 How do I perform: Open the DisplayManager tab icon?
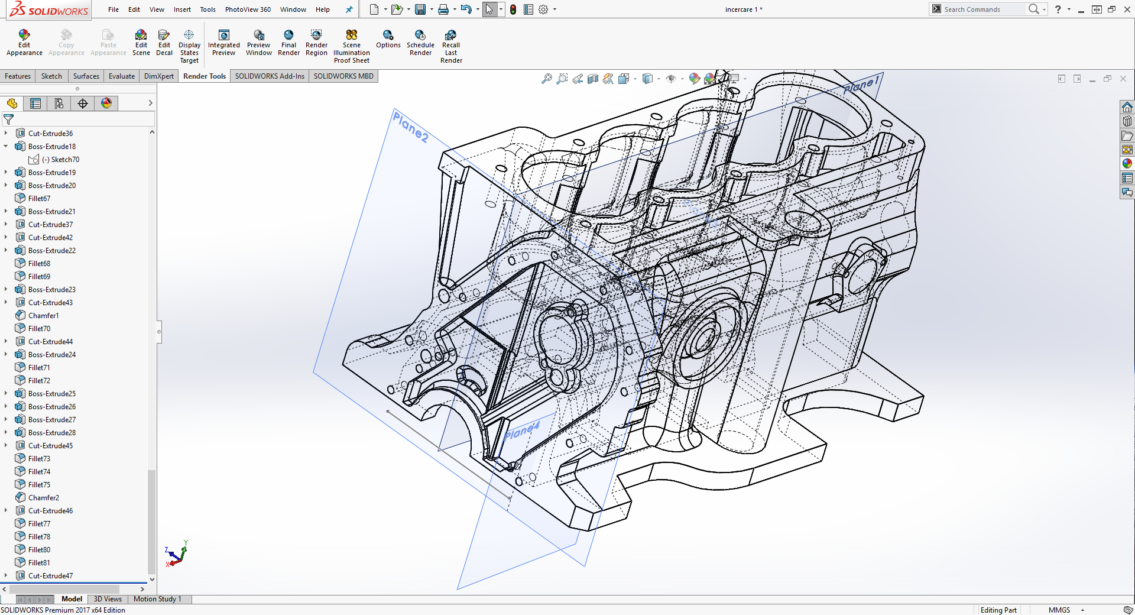pos(106,103)
